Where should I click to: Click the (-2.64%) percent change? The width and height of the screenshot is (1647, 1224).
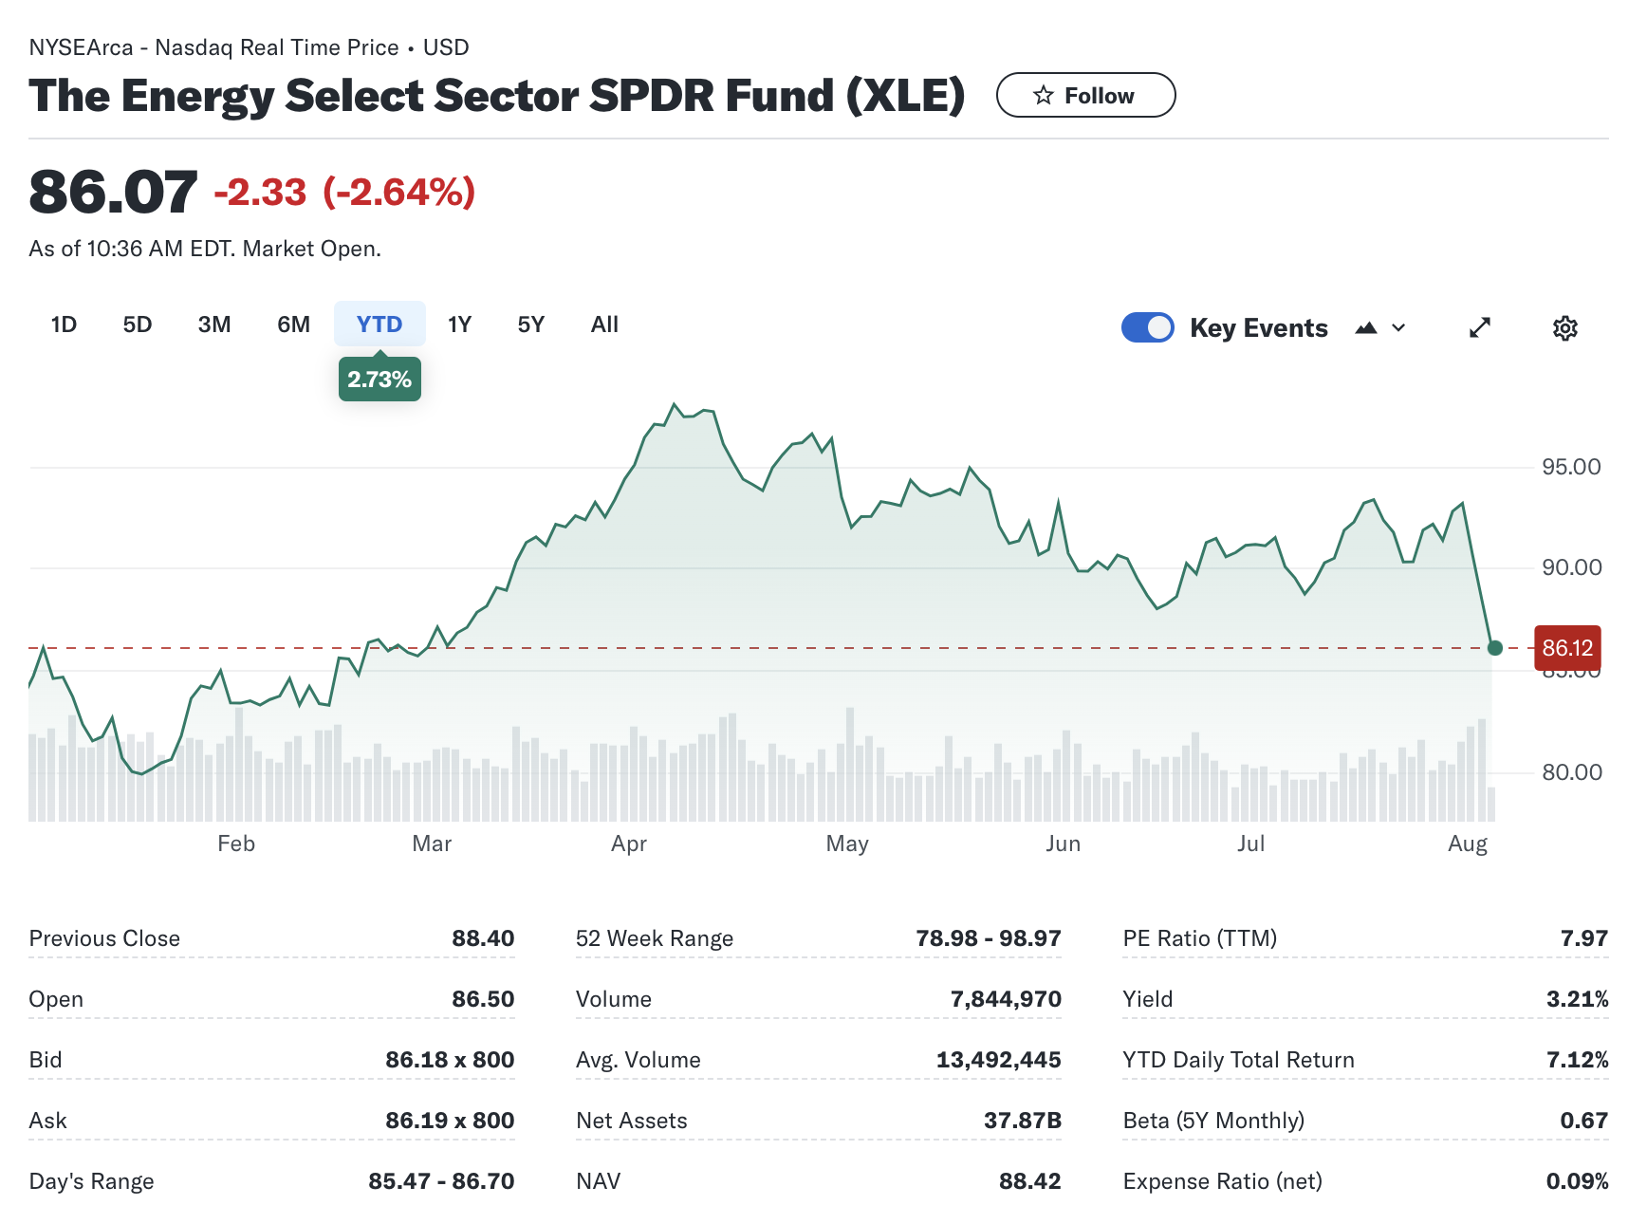pyautogui.click(x=398, y=193)
